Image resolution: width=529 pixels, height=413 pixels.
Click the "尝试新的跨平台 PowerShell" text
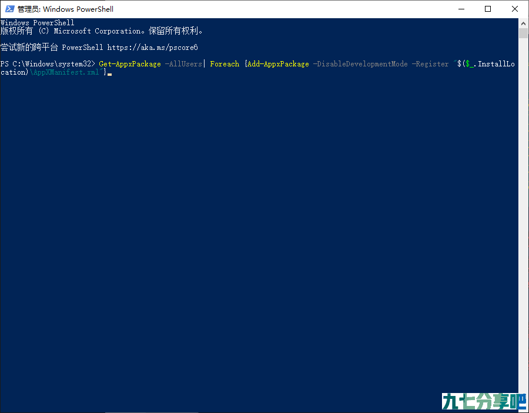click(52, 48)
